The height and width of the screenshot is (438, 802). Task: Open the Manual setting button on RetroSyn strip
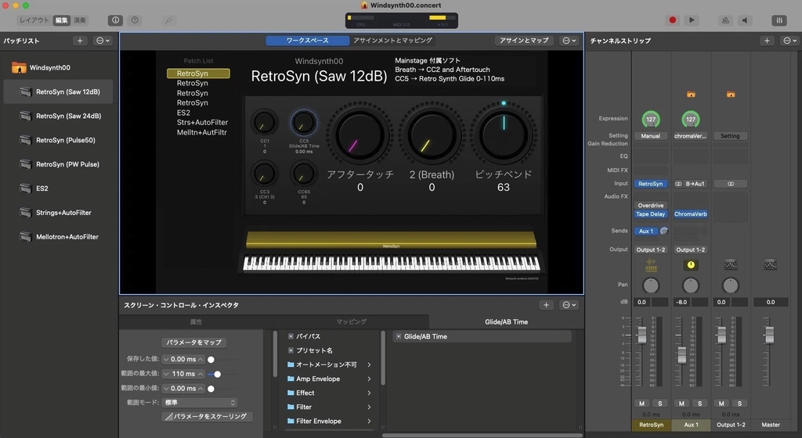pos(651,136)
